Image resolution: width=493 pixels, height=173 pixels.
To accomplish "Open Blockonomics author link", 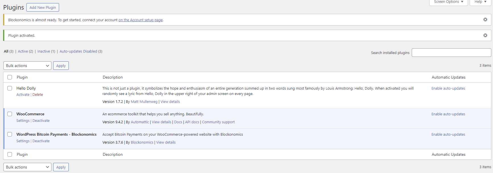I will (x=142, y=142).
